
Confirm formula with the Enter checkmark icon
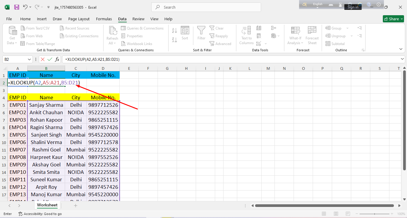pyautogui.click(x=50, y=59)
